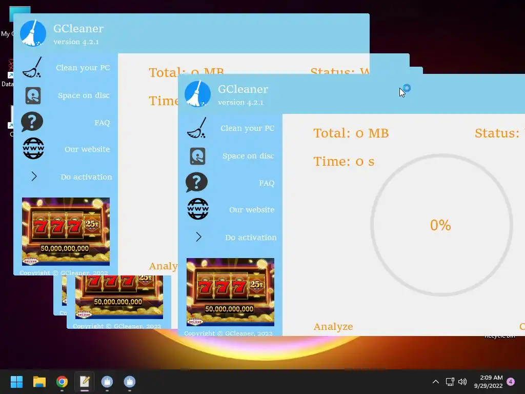Open Our website label in back window
This screenshot has height=394, width=525.
[87, 149]
